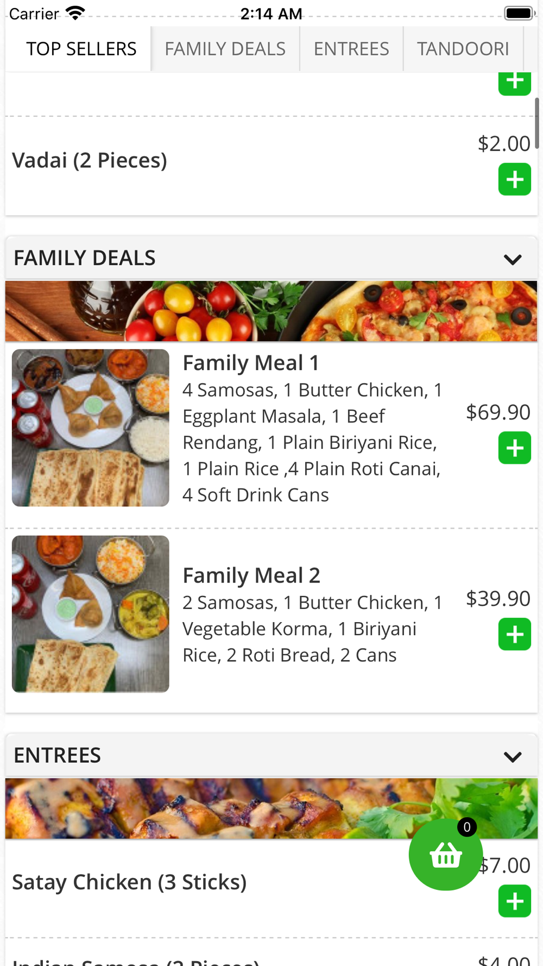543x966 pixels.
Task: Open Family Meal 1 item details
Action: 251,363
